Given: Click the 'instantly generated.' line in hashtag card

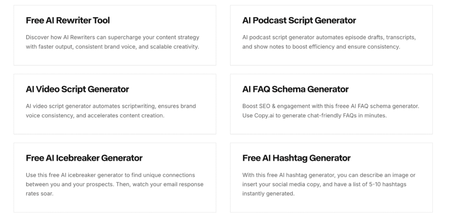Looking at the screenshot, I should pyautogui.click(x=269, y=193).
